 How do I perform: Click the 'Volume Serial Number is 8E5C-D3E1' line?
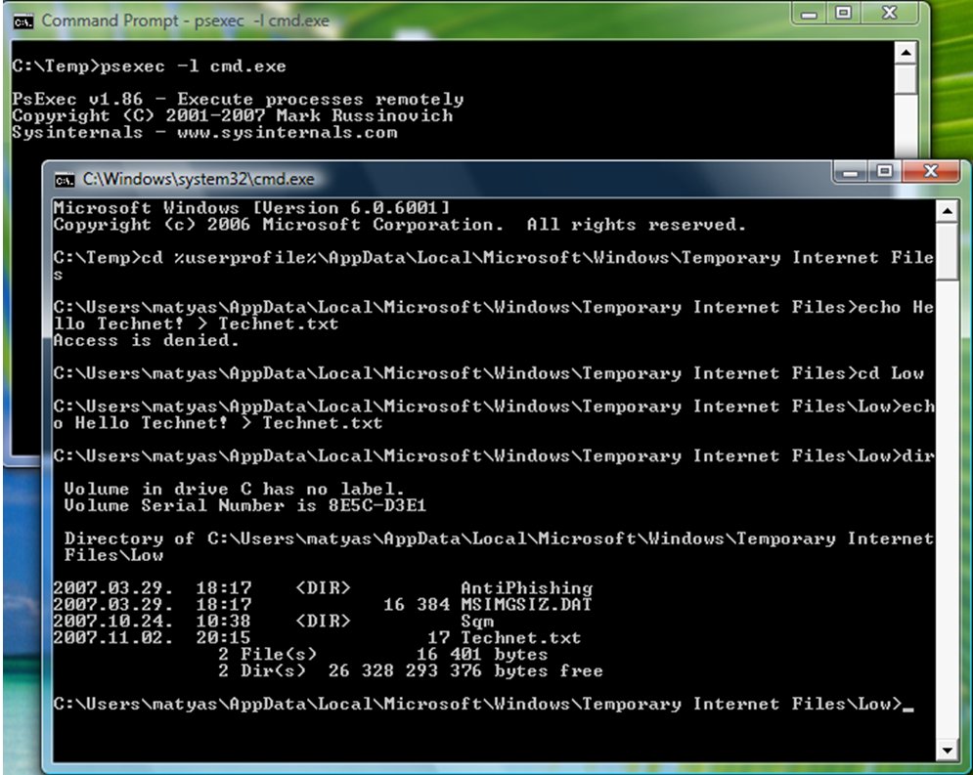coord(245,506)
